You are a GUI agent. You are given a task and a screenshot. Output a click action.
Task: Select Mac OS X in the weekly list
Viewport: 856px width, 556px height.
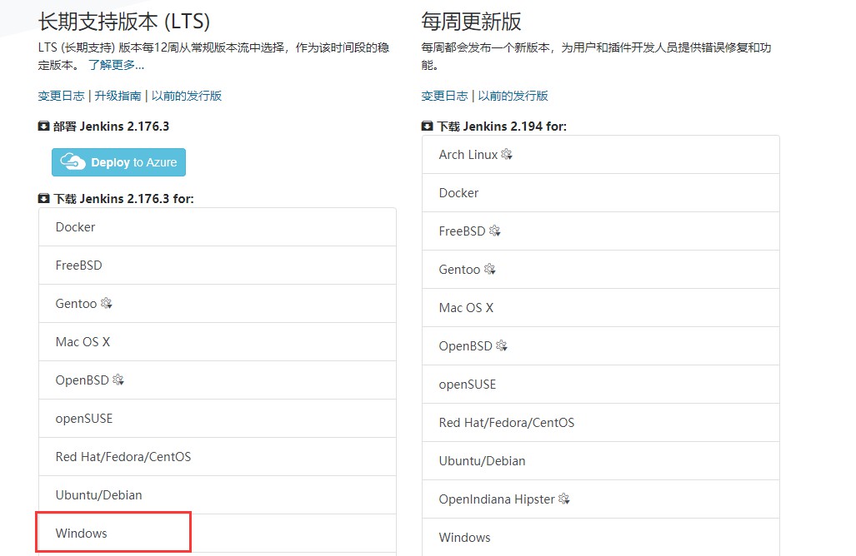pos(600,308)
